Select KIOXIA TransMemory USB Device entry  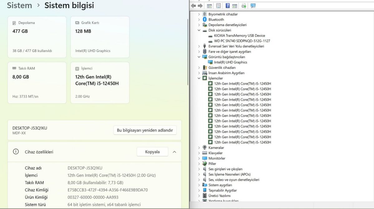[x=240, y=36]
